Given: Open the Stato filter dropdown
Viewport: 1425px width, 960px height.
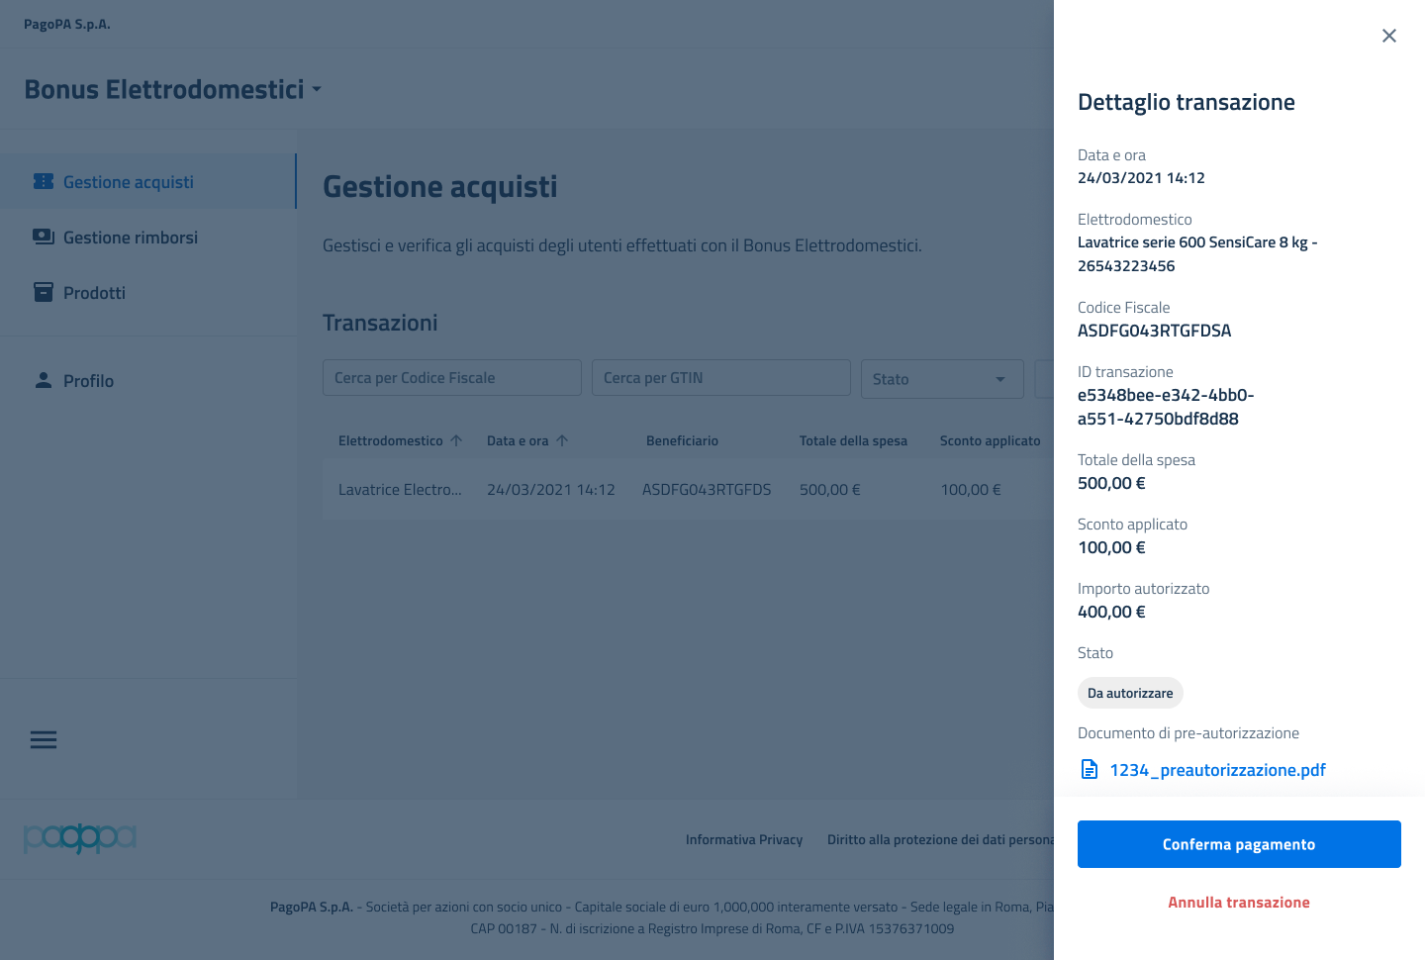Looking at the screenshot, I should click(941, 379).
